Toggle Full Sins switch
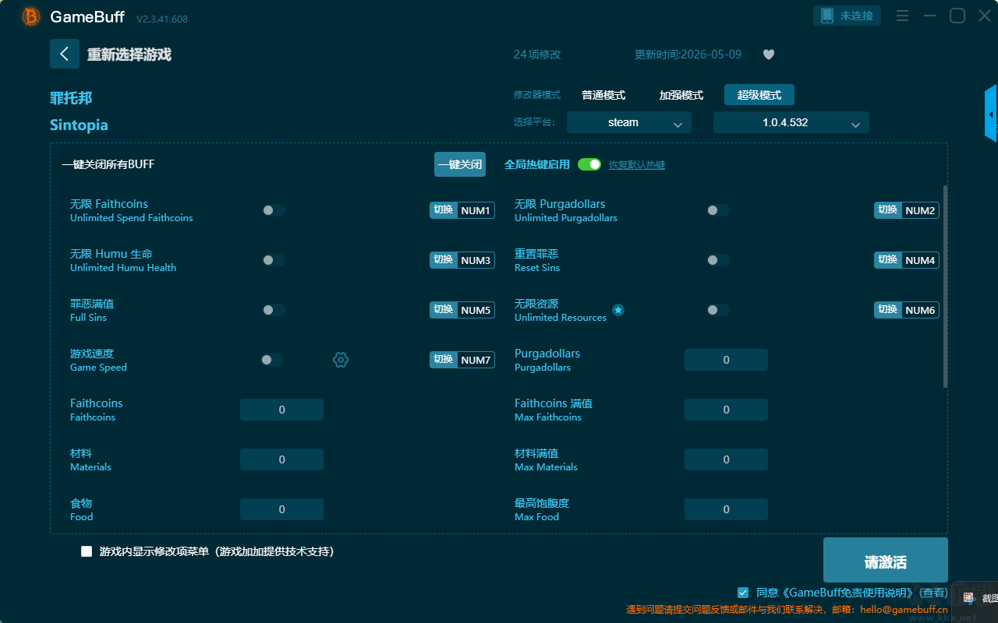This screenshot has height=623, width=998. point(274,310)
